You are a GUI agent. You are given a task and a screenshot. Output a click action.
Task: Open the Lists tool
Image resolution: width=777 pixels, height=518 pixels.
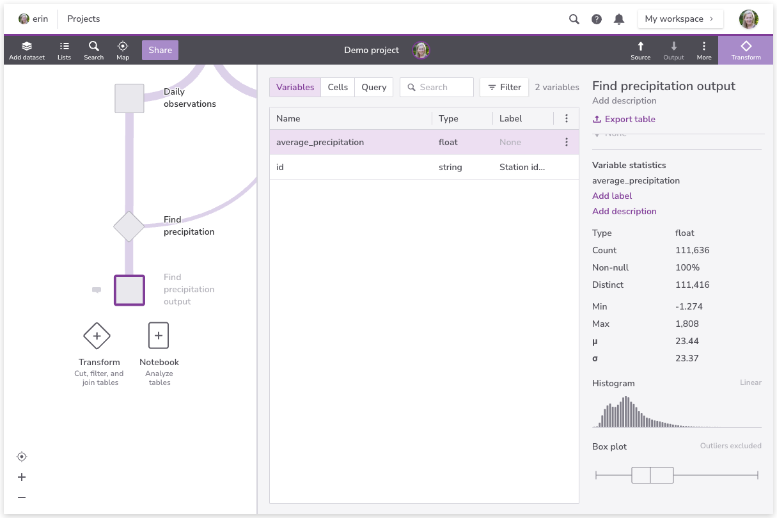(x=64, y=47)
